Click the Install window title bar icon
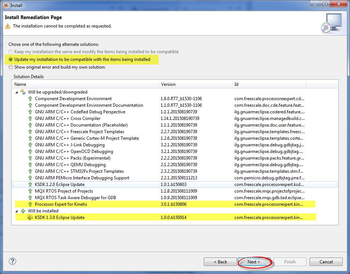 6,5
